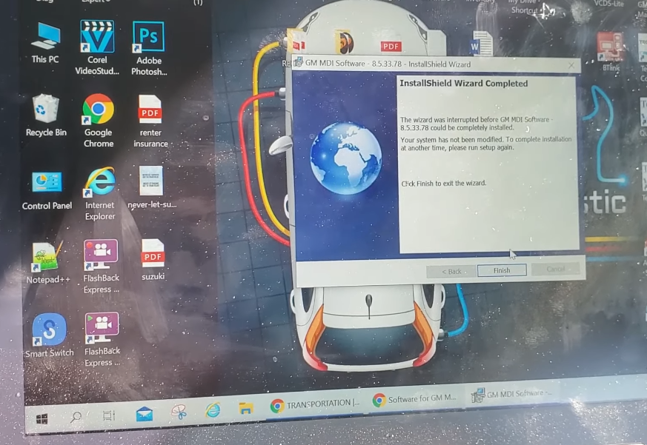This screenshot has height=445, width=647.
Task: Select the Smart Switch desktop shortcut
Action: click(x=50, y=335)
